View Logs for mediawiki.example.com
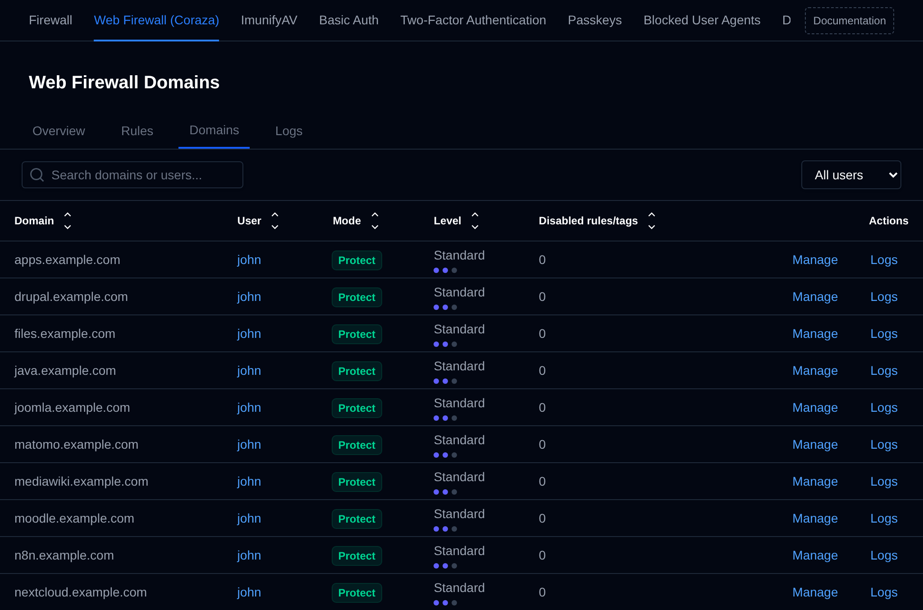Screen dimensions: 923x610 click(x=884, y=482)
